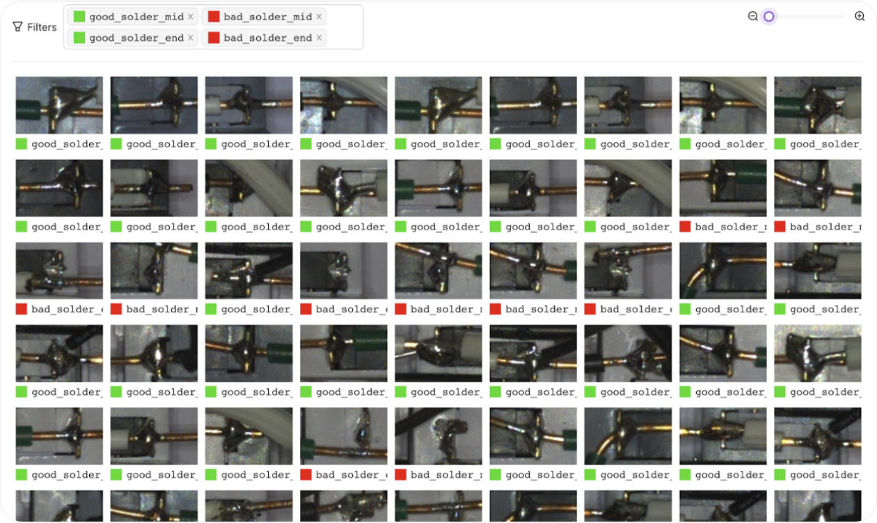Open the last thumbnail in the top row
This screenshot has height=523, width=877.
pyautogui.click(x=817, y=105)
